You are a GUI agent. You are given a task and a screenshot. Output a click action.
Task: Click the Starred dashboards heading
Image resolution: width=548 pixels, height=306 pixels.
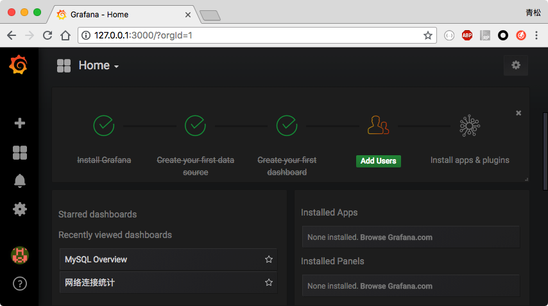point(98,214)
